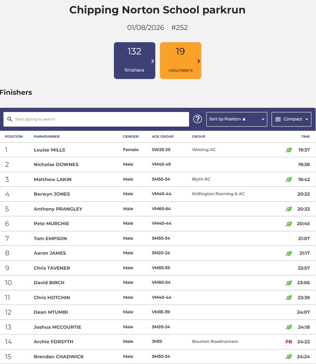Click the leaf icon in Matthew LAKIN's row
The width and height of the screenshot is (316, 364).
pyautogui.click(x=289, y=179)
